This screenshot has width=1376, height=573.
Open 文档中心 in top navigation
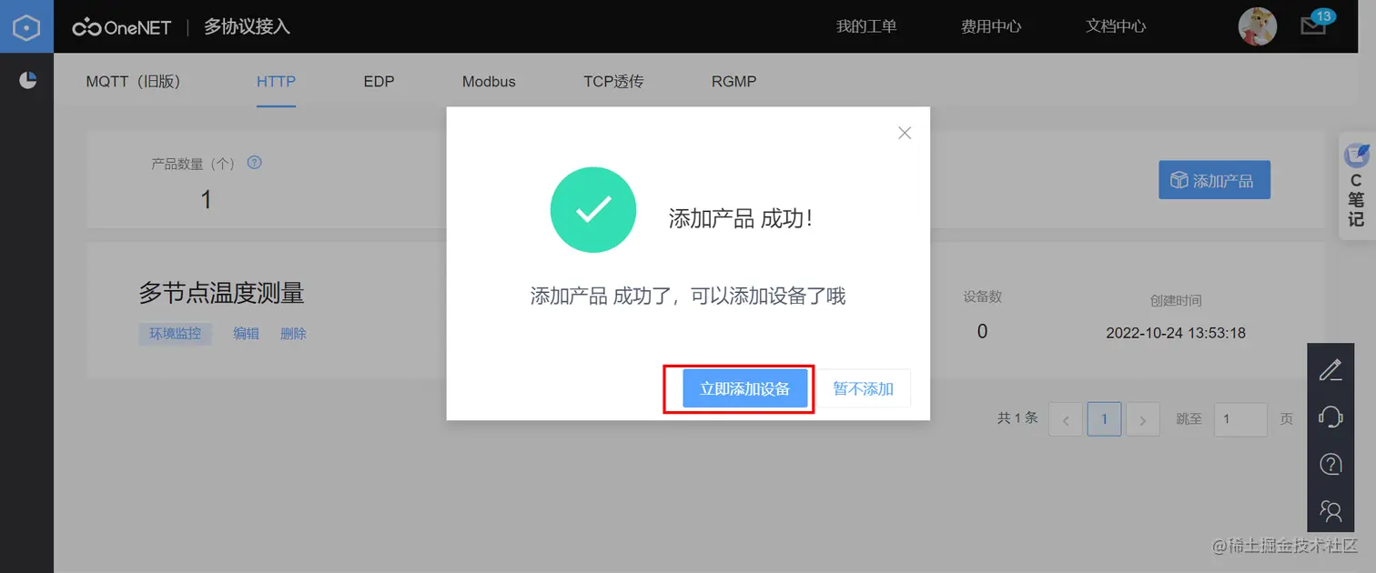click(x=1116, y=26)
